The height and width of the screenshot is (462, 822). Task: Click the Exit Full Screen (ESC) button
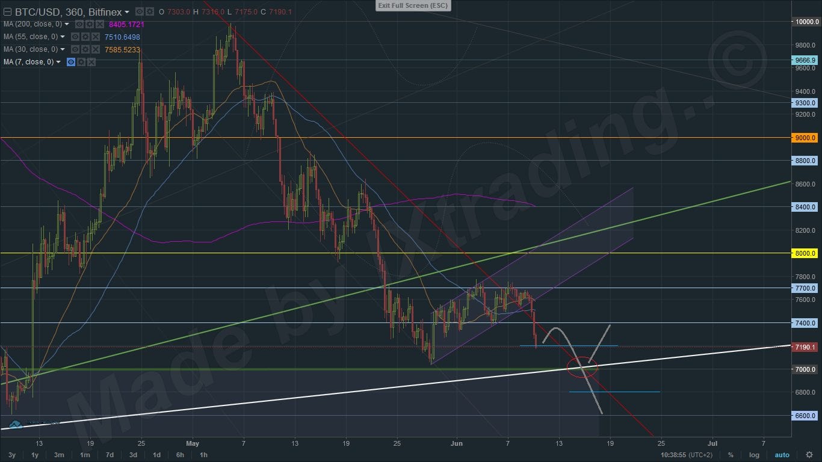tap(413, 5)
